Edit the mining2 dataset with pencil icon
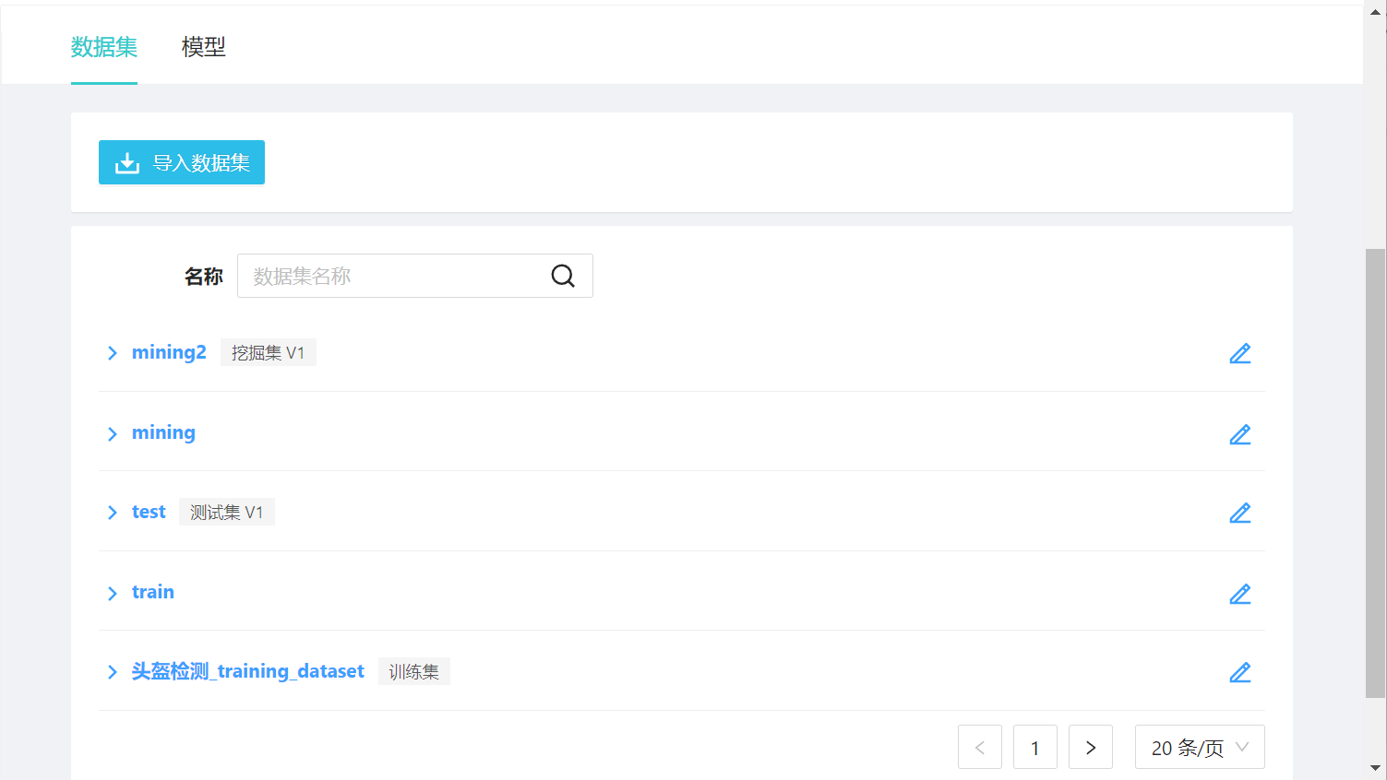The width and height of the screenshot is (1387, 780). pyautogui.click(x=1240, y=353)
